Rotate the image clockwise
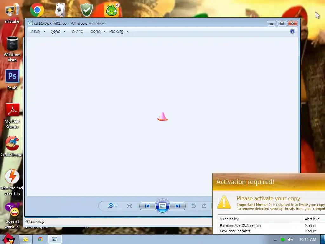325x244 pixels. [204, 206]
